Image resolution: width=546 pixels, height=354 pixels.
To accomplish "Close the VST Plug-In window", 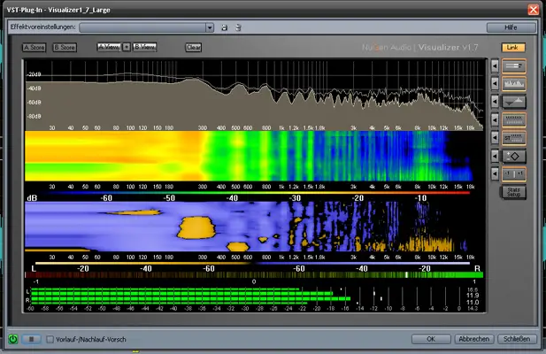I will (x=533, y=10).
